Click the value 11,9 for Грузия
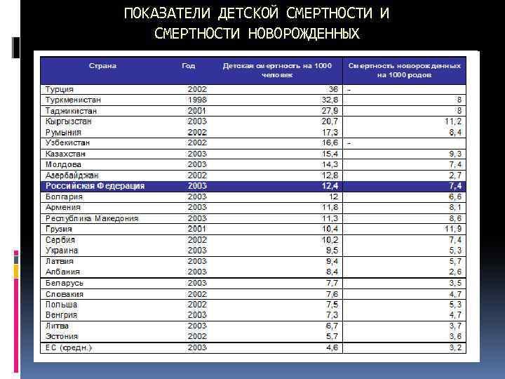The height and width of the screenshot is (379, 505). (x=453, y=229)
